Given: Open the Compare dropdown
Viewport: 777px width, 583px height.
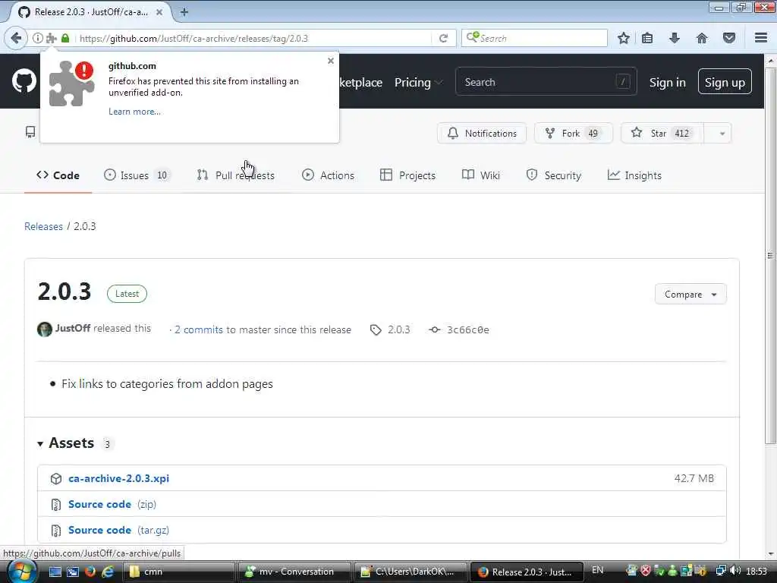Looking at the screenshot, I should [x=690, y=294].
